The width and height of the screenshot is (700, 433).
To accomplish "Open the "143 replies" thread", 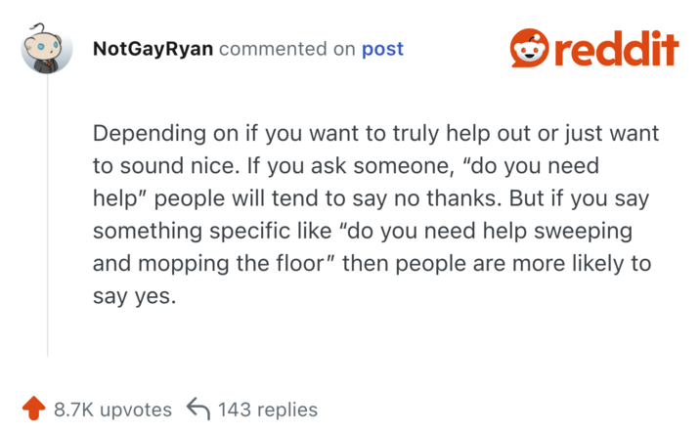I will coord(268,410).
